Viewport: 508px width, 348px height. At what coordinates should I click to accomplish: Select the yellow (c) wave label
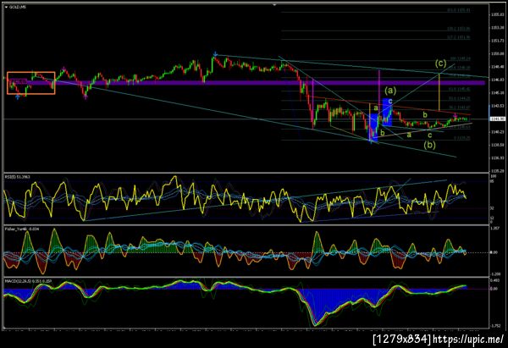440,64
